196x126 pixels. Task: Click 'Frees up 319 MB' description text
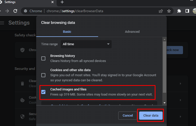pos(101,94)
